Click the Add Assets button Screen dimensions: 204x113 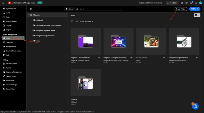(x=194, y=9)
